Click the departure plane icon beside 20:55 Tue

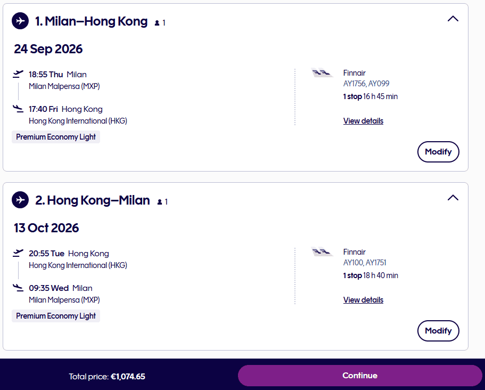click(x=19, y=253)
